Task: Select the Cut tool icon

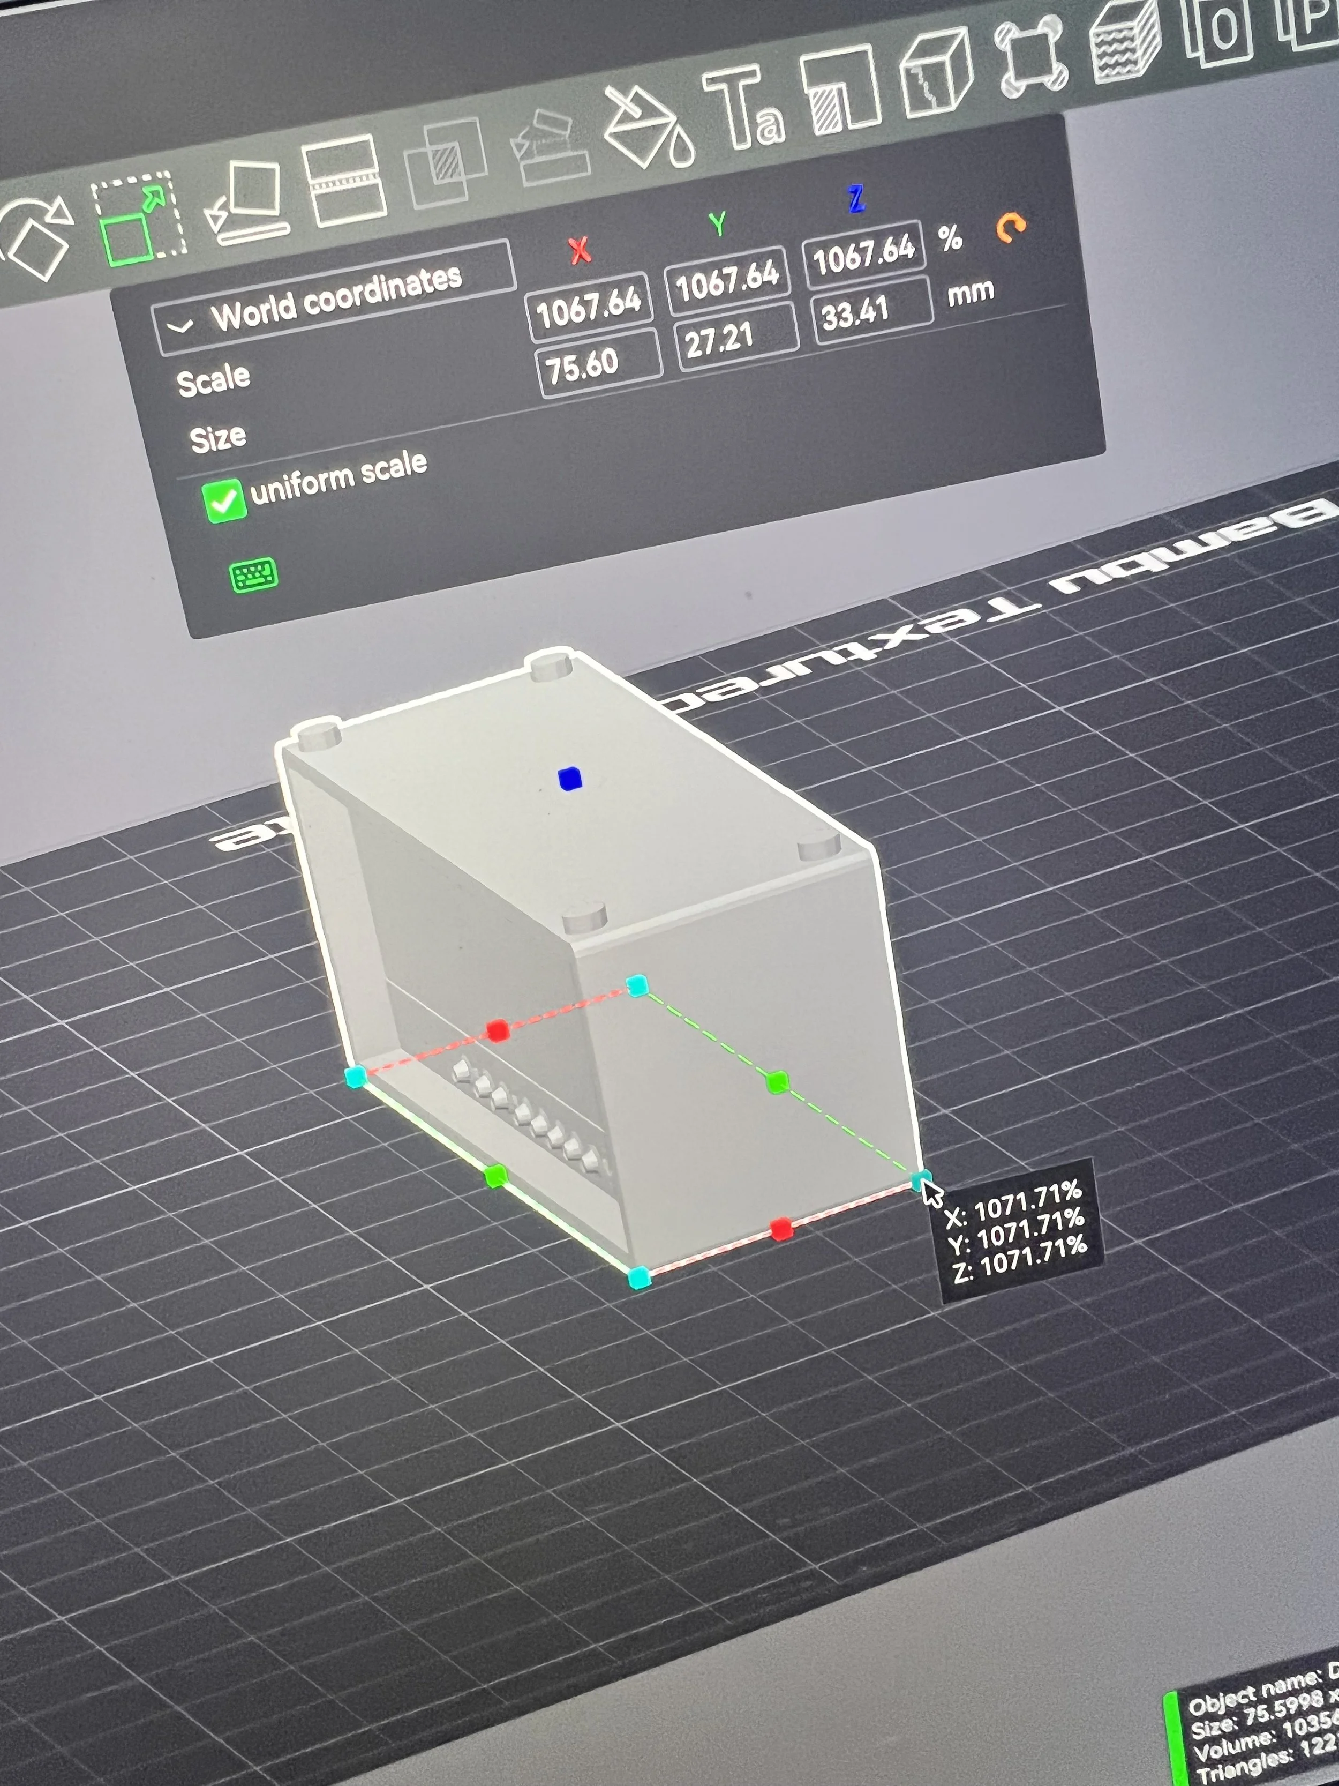Action: 345,180
